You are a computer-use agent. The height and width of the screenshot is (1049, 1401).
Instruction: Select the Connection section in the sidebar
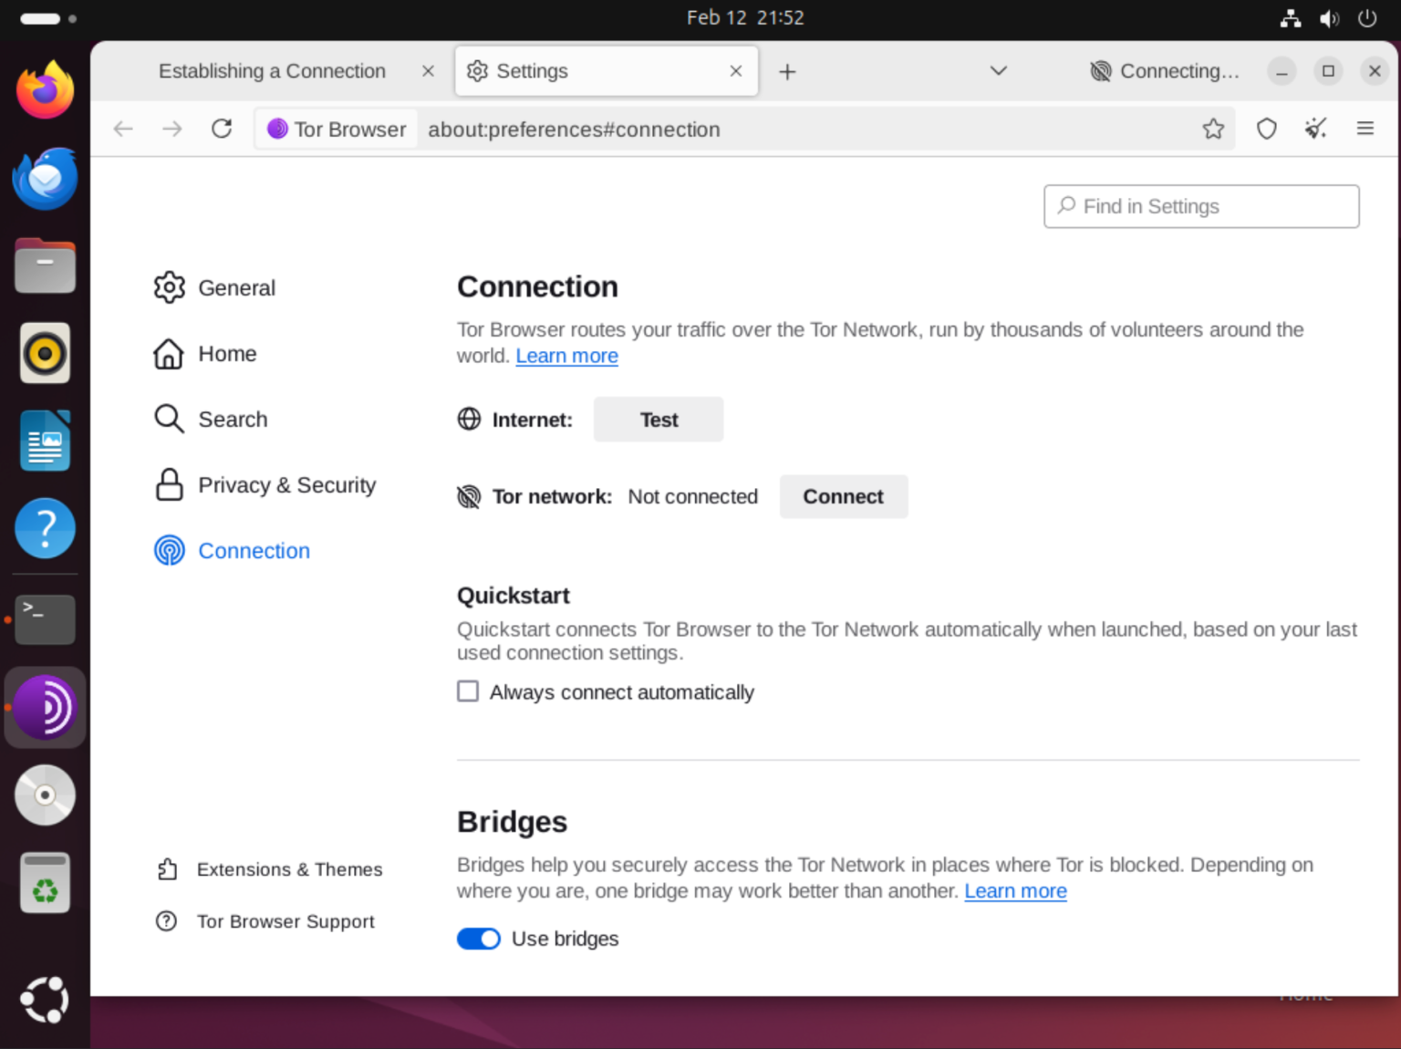click(x=254, y=550)
